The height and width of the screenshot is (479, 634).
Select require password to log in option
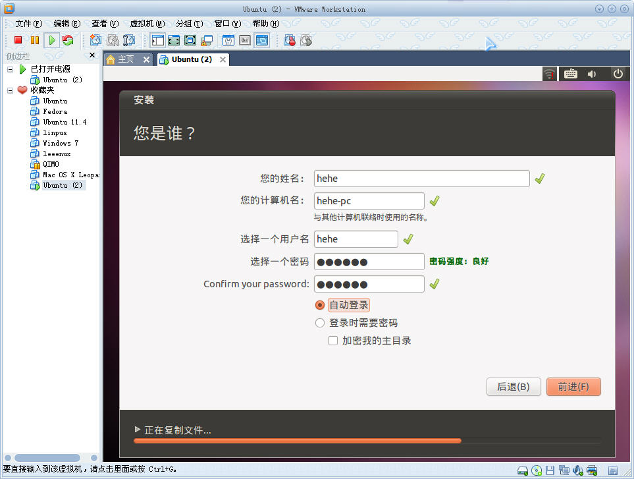320,322
